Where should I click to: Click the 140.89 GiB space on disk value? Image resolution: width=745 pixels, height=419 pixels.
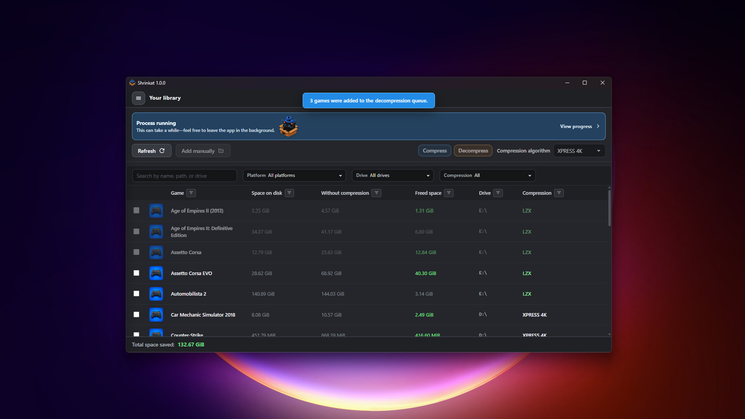[x=263, y=294]
